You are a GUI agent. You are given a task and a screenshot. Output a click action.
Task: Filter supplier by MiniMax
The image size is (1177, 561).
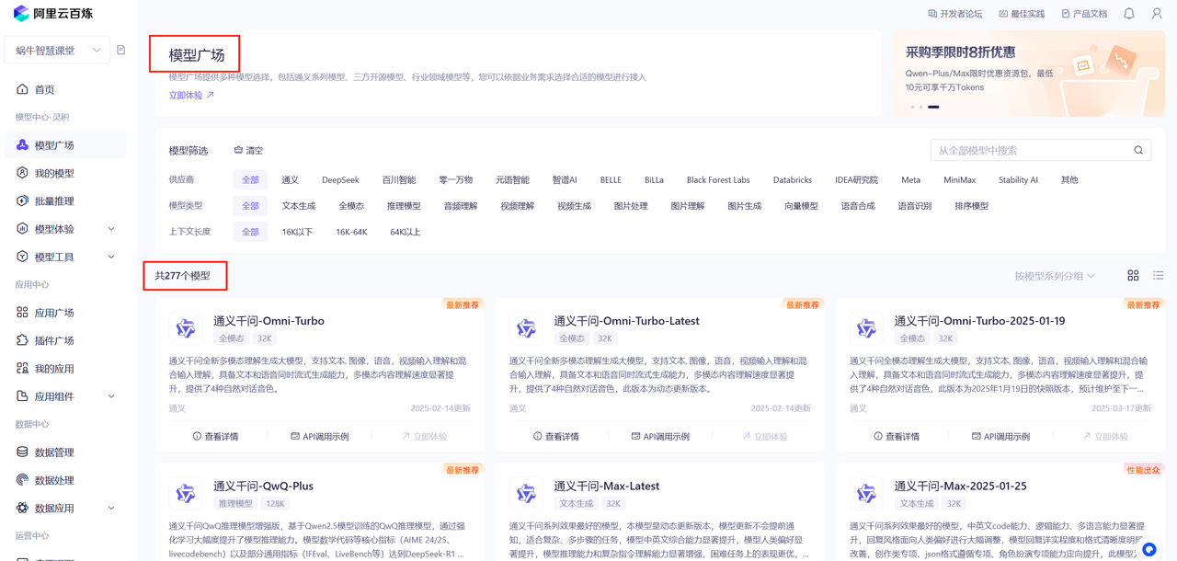coord(959,180)
